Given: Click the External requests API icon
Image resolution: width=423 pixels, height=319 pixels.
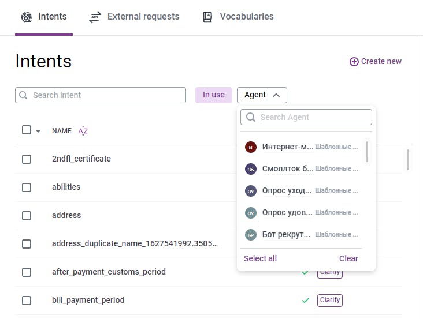Looking at the screenshot, I should click(x=95, y=17).
